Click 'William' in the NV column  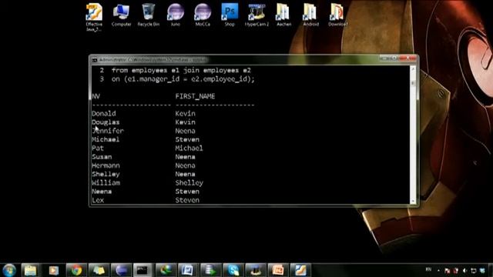pyautogui.click(x=106, y=183)
